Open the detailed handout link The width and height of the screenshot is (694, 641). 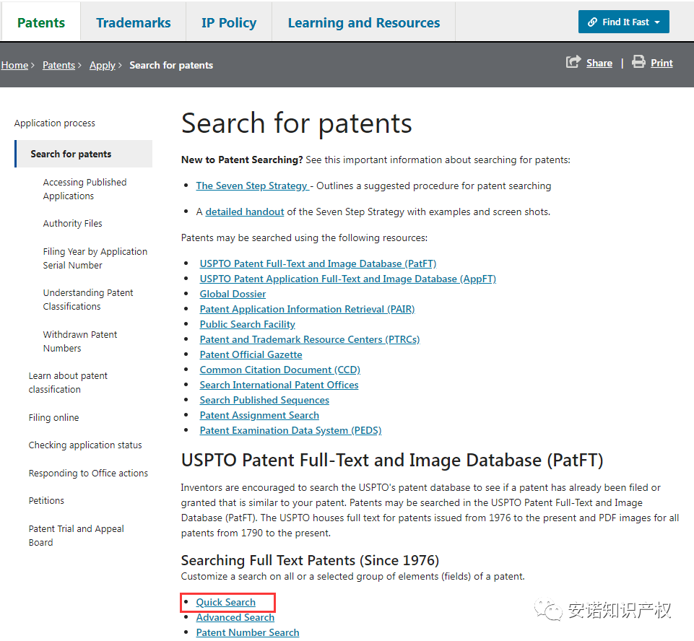tap(245, 212)
